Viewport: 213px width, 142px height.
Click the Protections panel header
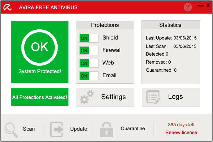(105, 25)
